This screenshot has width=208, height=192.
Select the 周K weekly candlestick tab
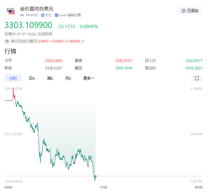[x=50, y=78]
